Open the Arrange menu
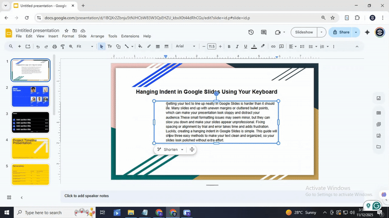 (x=97, y=36)
